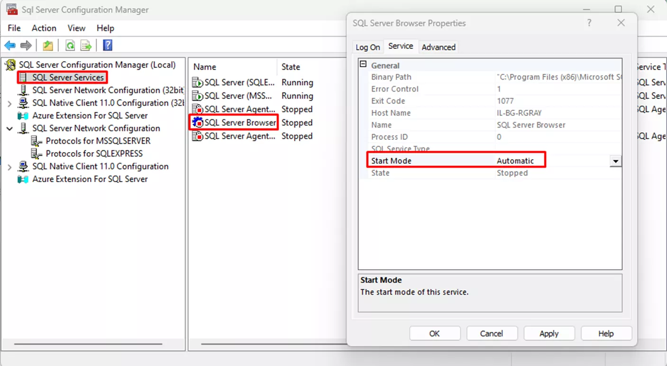The image size is (667, 366).
Task: Click the Up one level folder icon
Action: [x=48, y=46]
